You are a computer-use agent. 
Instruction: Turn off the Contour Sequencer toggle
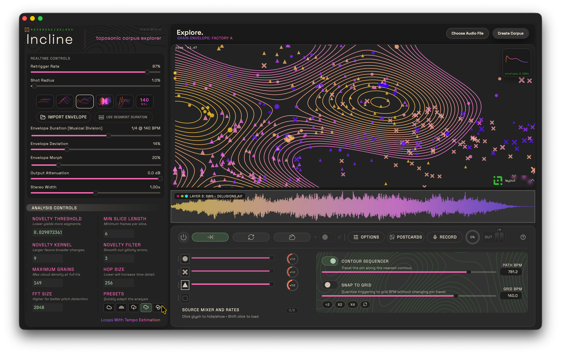click(x=330, y=261)
